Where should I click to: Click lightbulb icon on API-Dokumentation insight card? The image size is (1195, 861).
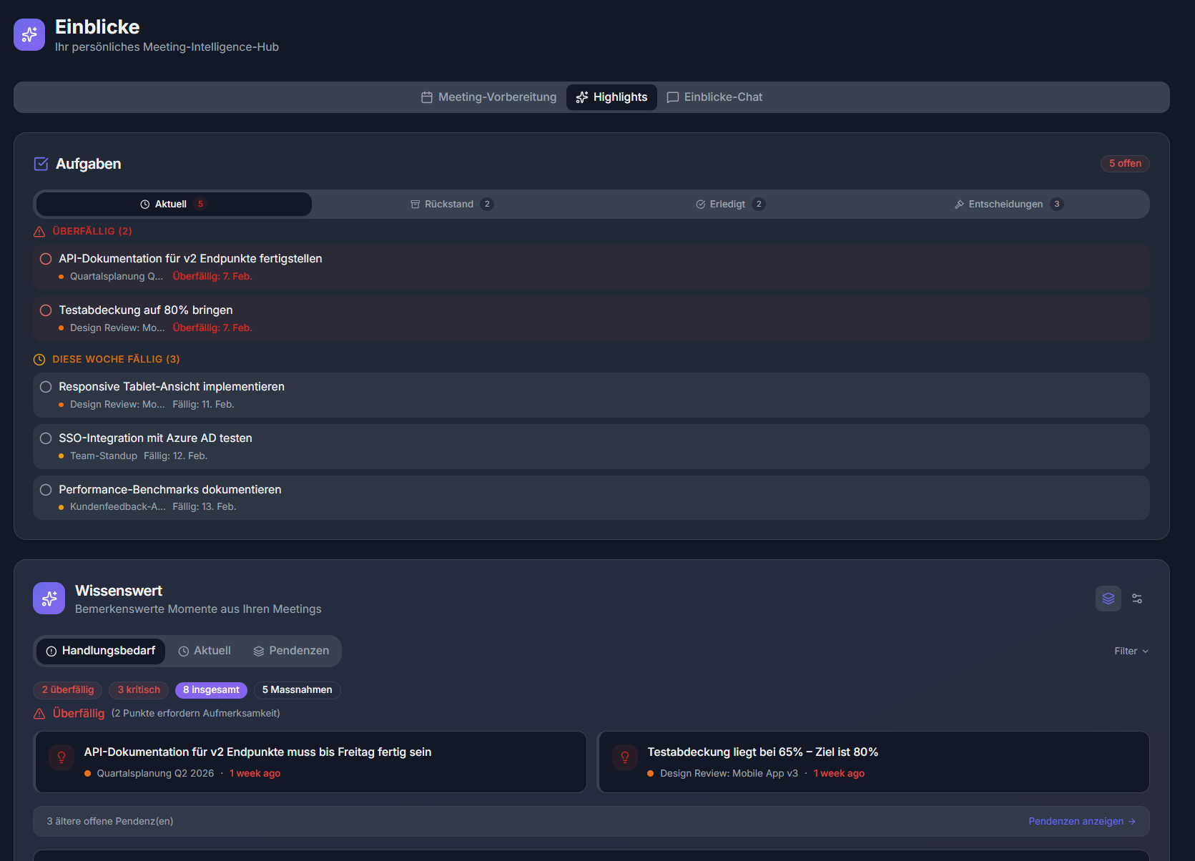click(x=62, y=757)
